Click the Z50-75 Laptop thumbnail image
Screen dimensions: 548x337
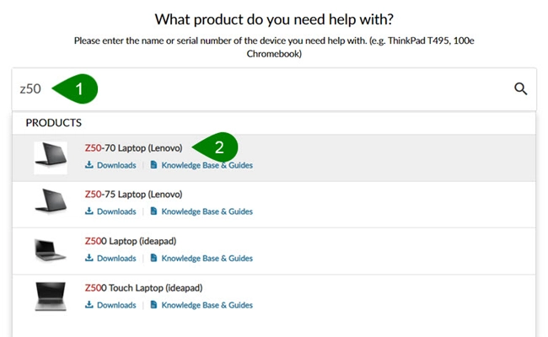click(x=51, y=203)
